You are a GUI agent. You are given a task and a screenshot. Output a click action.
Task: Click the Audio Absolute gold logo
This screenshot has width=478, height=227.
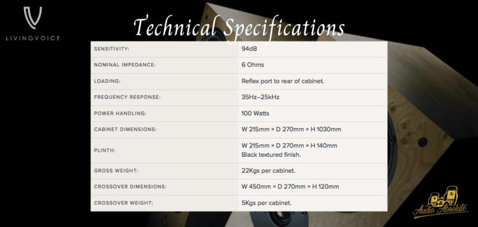click(440, 204)
